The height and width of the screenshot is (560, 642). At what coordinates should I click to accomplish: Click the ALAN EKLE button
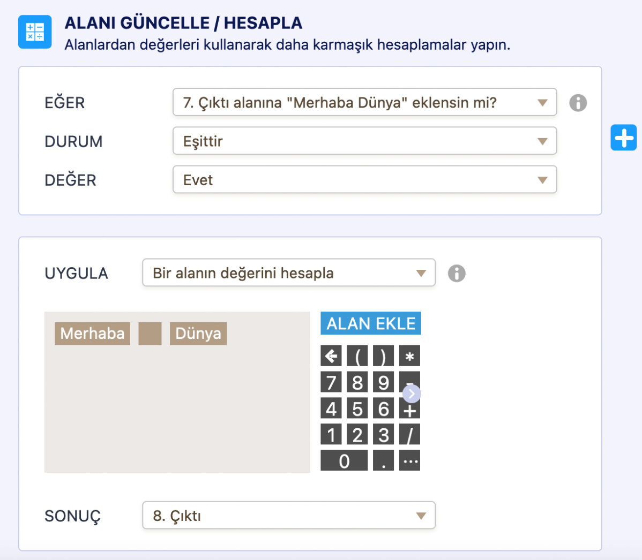[x=371, y=323]
